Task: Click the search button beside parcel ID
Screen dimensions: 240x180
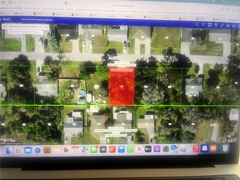Action: point(46,27)
